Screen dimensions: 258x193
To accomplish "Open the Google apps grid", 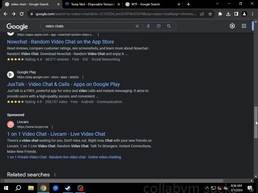I will point(244,26).
